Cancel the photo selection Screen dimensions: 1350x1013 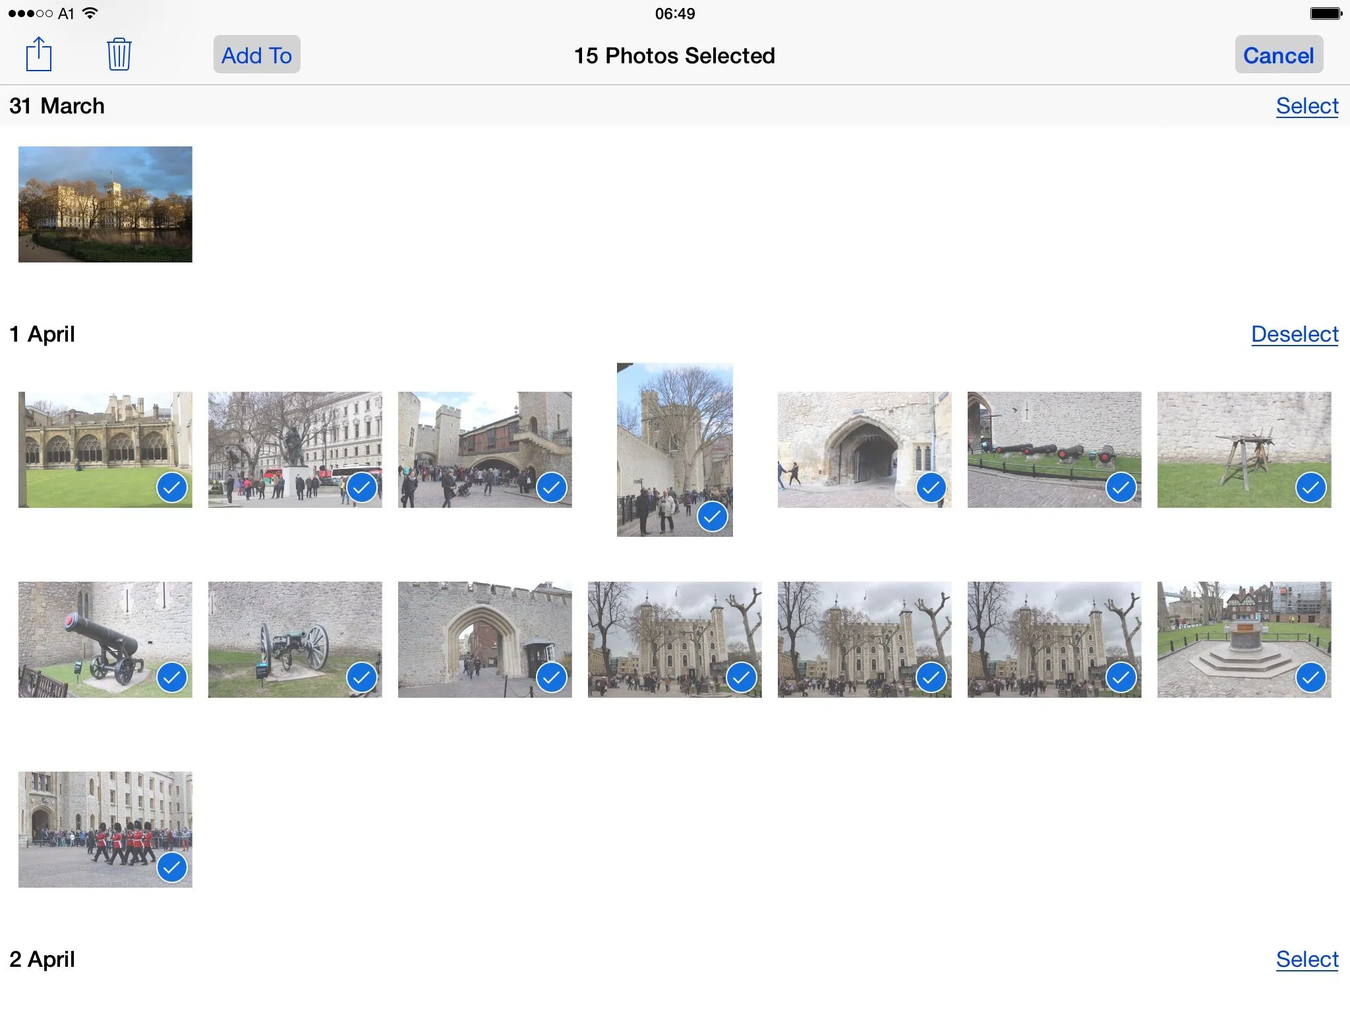1278,55
